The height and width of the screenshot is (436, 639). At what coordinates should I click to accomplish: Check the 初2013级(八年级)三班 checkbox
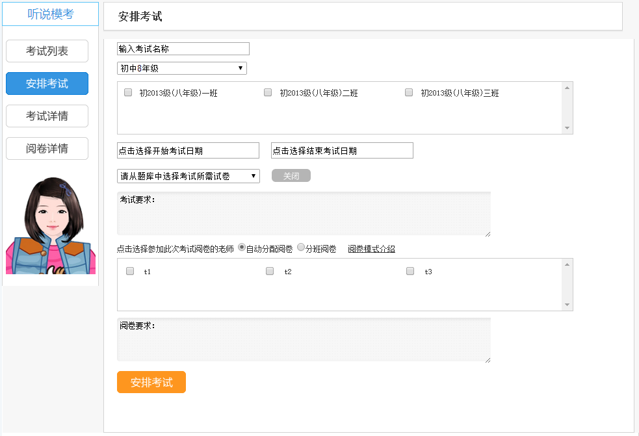[x=409, y=92]
